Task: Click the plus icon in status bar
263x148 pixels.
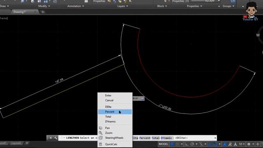Action: (258, 144)
